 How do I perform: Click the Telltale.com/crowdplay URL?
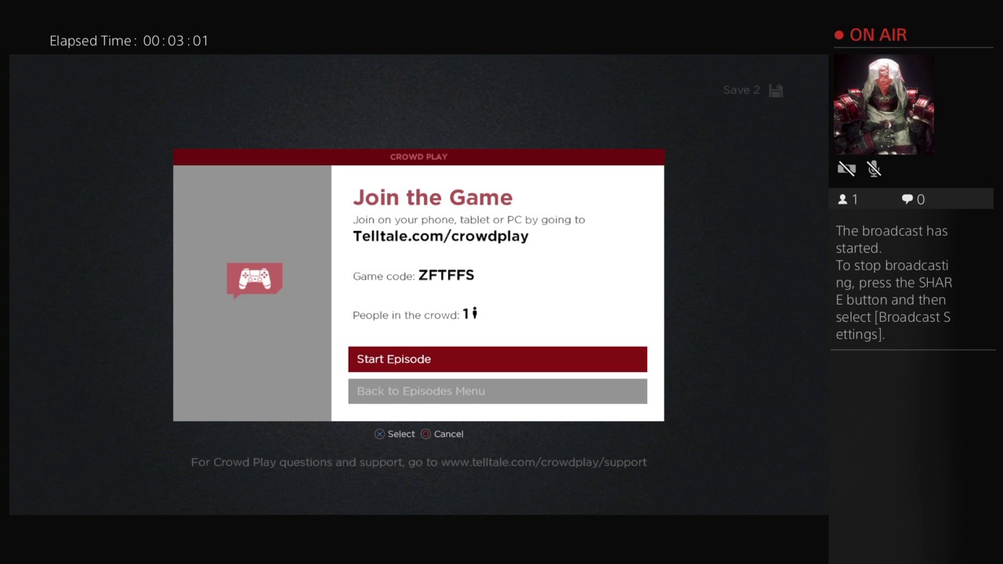[x=440, y=236]
